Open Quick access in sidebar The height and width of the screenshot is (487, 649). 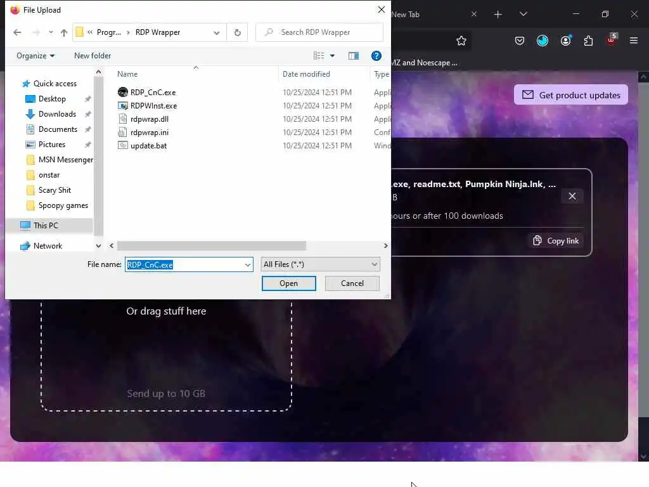point(55,84)
